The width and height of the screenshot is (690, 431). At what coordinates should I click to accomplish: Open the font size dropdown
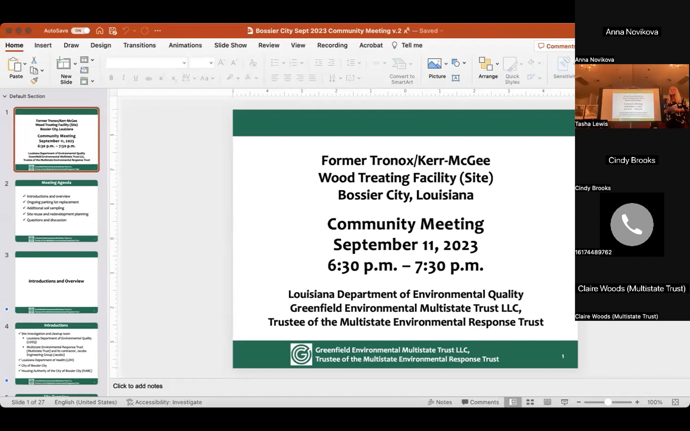(x=211, y=63)
